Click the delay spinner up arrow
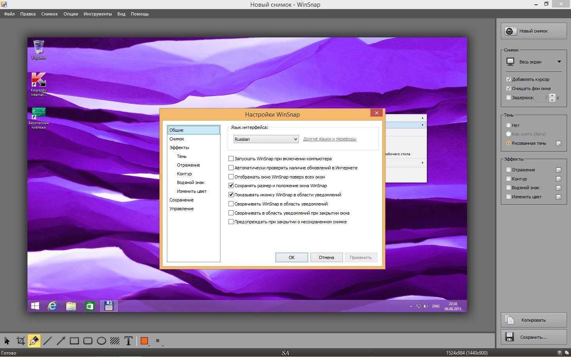 click(x=552, y=96)
